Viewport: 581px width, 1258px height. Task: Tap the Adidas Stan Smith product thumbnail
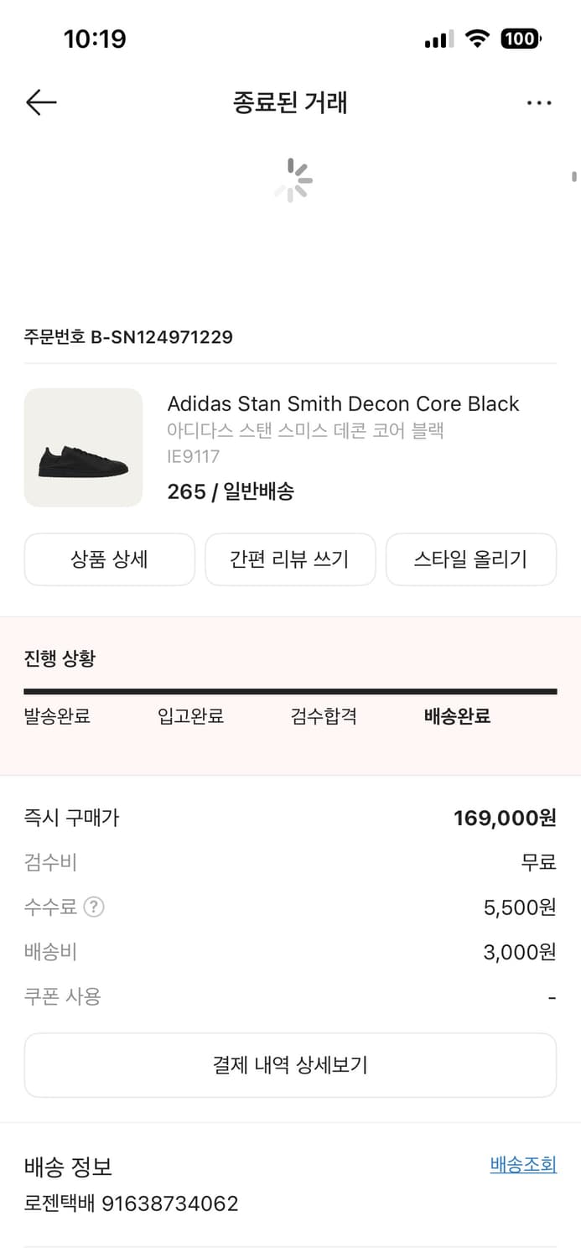click(83, 447)
